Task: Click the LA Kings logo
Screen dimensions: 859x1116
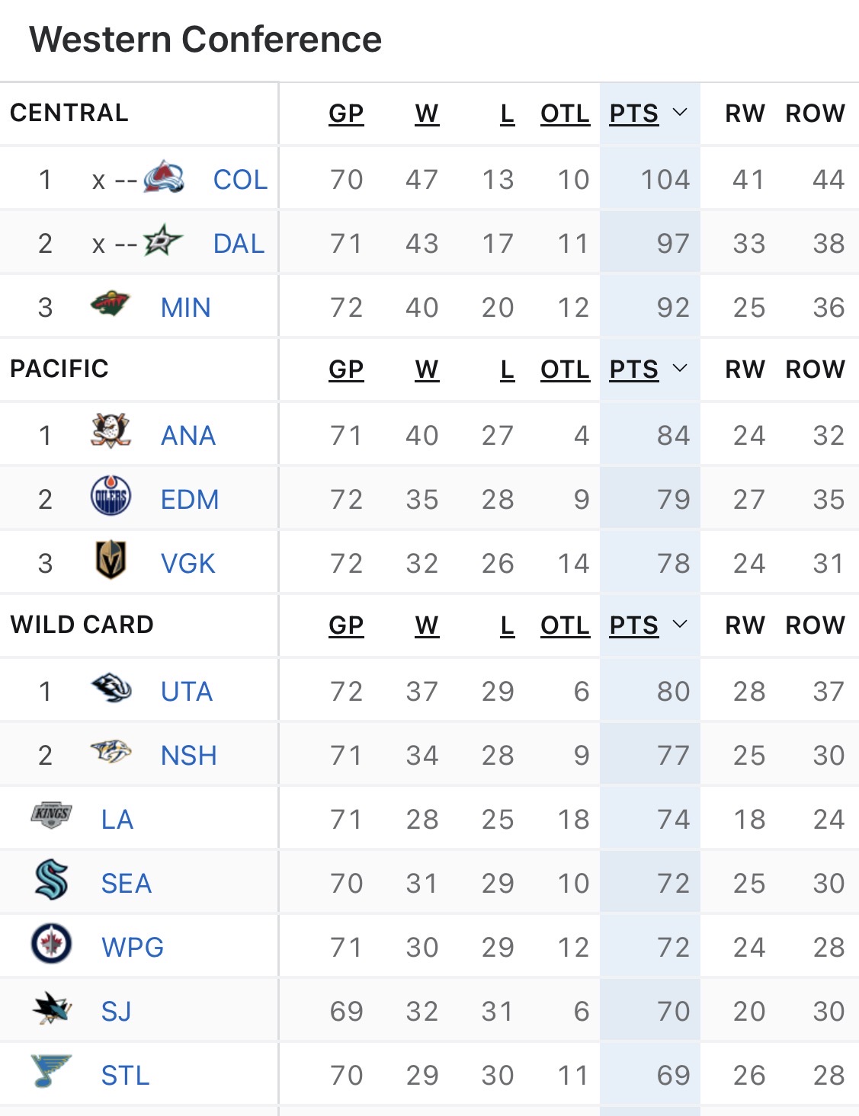Action: pos(51,815)
